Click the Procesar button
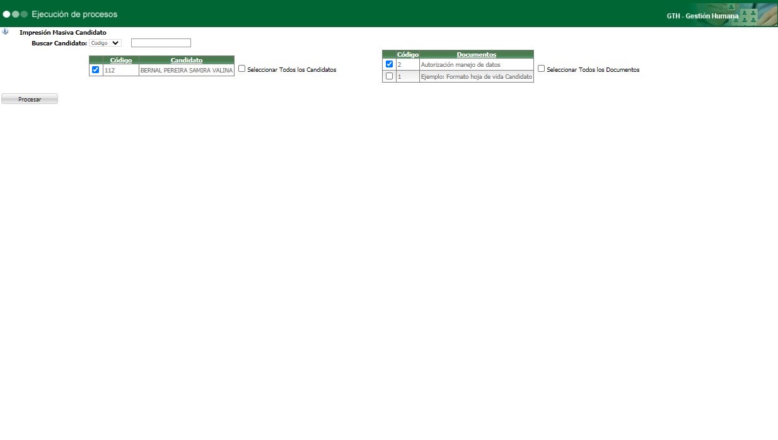This screenshot has height=440, width=778. pos(30,99)
